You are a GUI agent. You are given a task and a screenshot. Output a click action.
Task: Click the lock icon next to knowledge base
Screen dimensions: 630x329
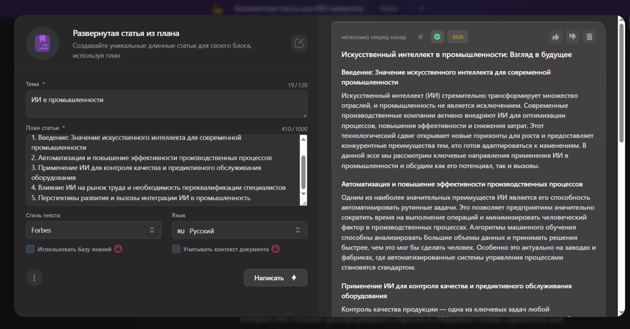click(x=118, y=249)
